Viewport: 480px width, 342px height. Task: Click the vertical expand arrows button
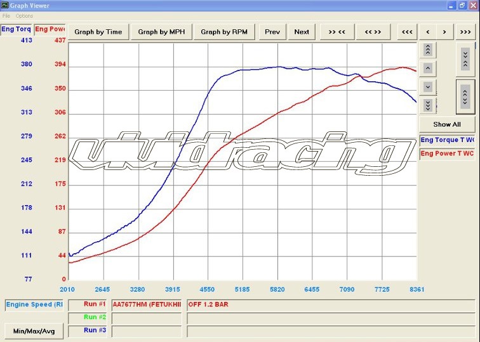[x=465, y=96]
